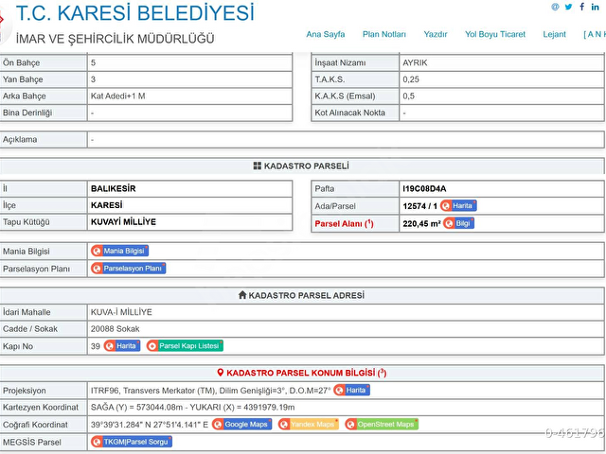Image resolution: width=606 pixels, height=454 pixels.
Task: Open the Facebook icon link
Action: (x=581, y=7)
